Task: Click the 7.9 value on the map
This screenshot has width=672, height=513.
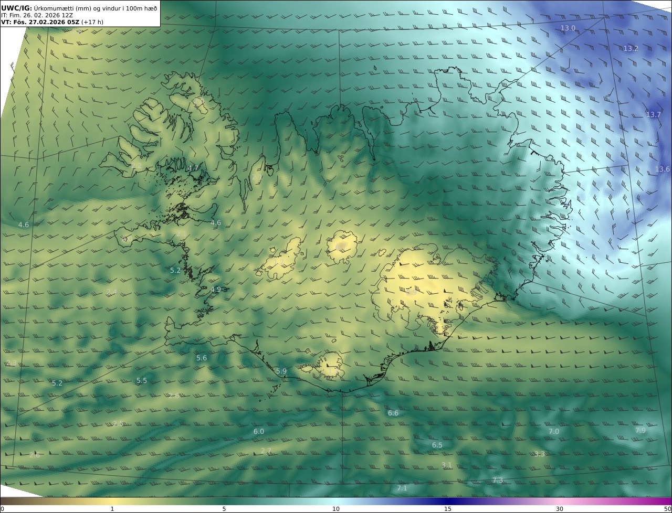Action: (x=640, y=430)
